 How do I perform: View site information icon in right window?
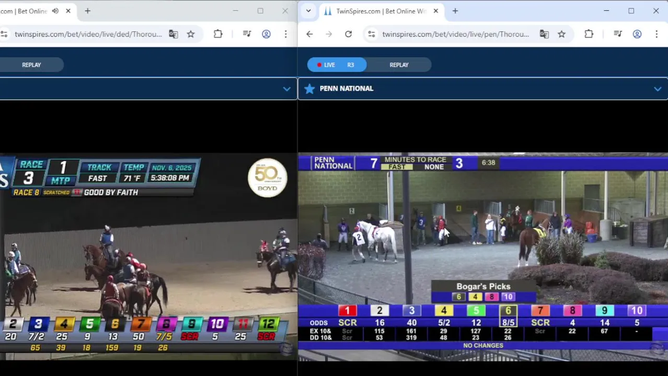(x=371, y=34)
